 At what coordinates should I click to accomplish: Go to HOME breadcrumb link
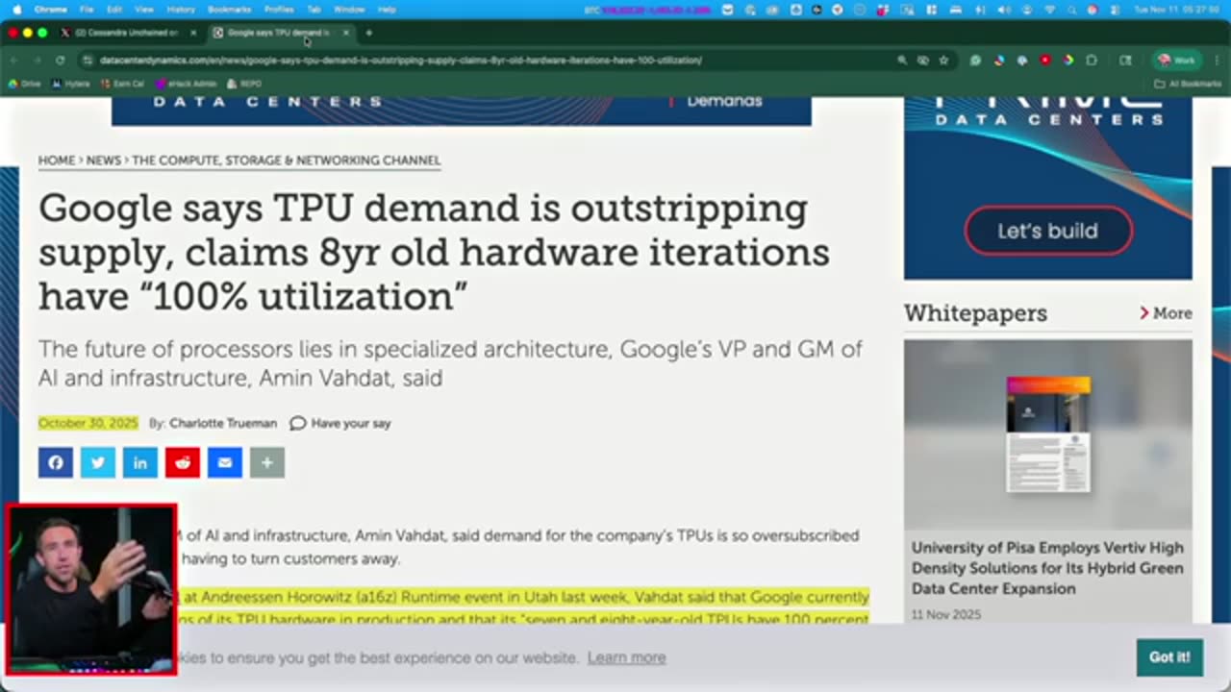pyautogui.click(x=57, y=161)
